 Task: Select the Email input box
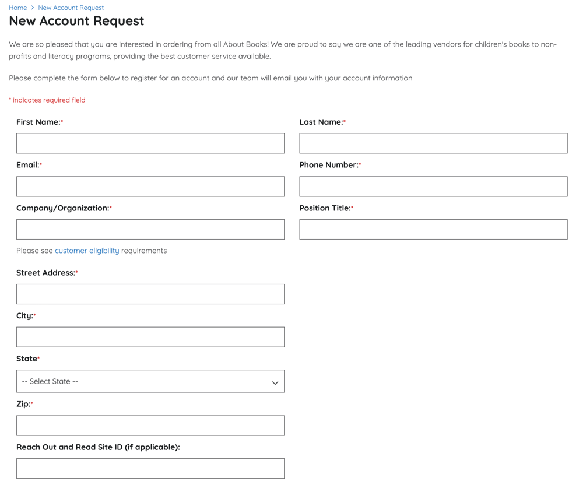tap(150, 187)
